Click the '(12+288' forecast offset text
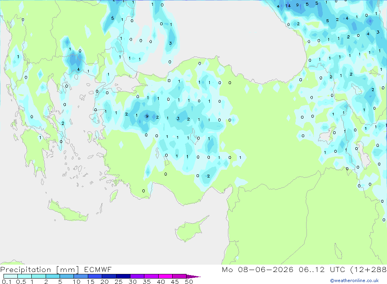The width and height of the screenshot is (387, 284). [368, 269]
